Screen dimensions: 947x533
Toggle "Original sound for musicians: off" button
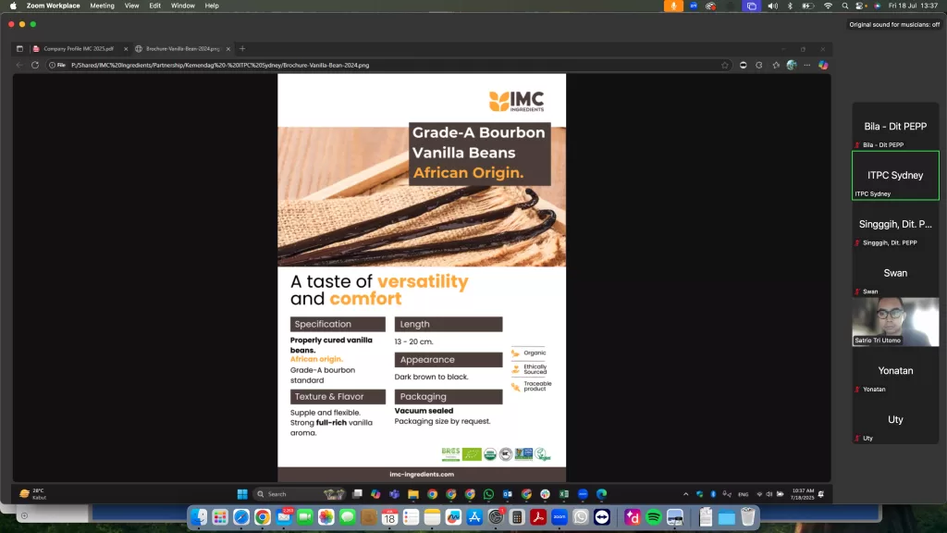click(893, 24)
